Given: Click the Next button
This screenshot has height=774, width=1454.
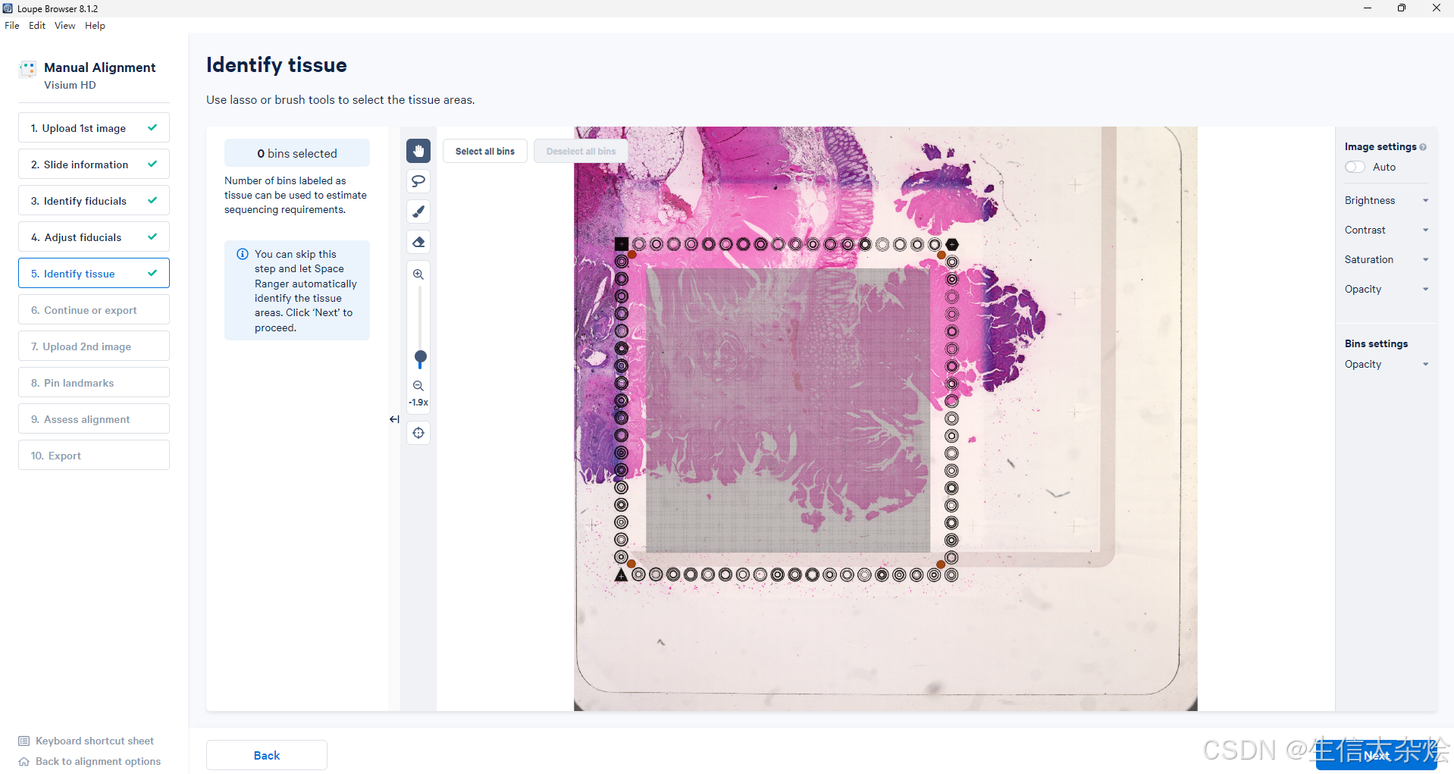Looking at the screenshot, I should [1377, 755].
